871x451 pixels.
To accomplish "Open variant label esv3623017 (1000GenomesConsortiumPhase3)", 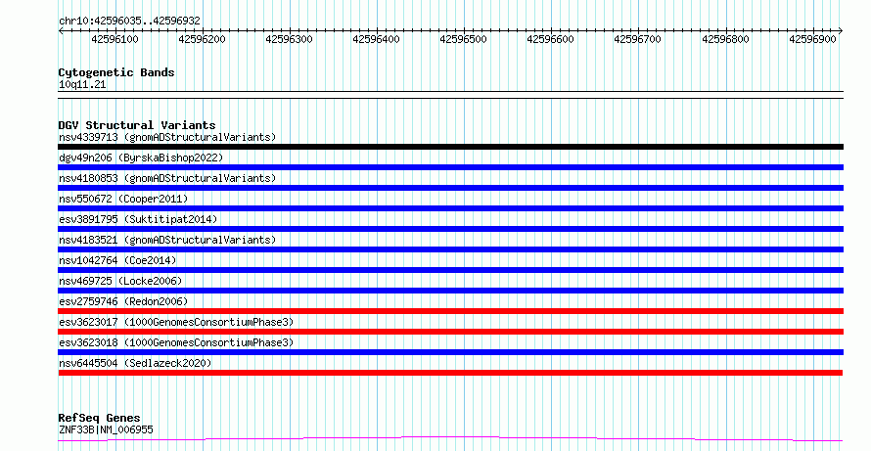I will tap(176, 322).
